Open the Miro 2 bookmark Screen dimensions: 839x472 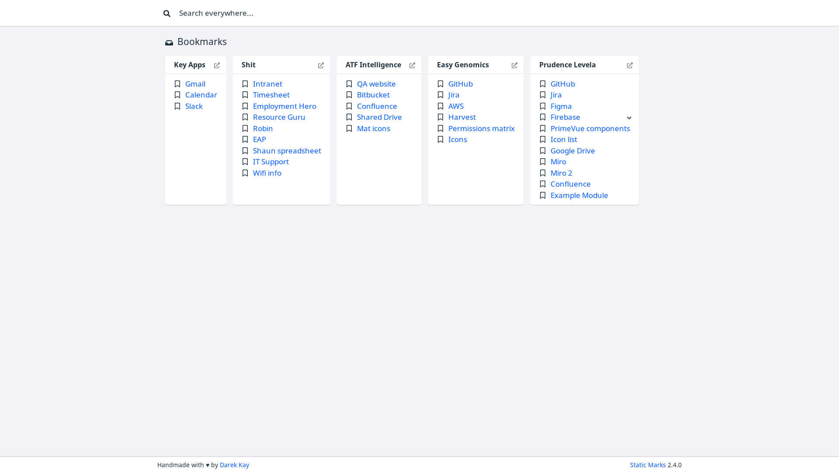[x=561, y=173]
